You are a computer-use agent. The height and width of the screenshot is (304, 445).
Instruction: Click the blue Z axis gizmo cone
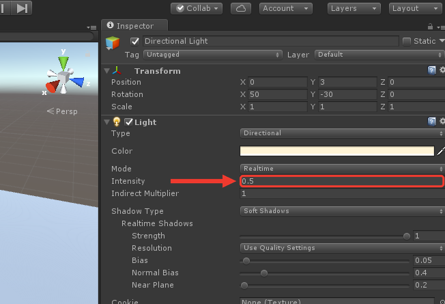78,82
